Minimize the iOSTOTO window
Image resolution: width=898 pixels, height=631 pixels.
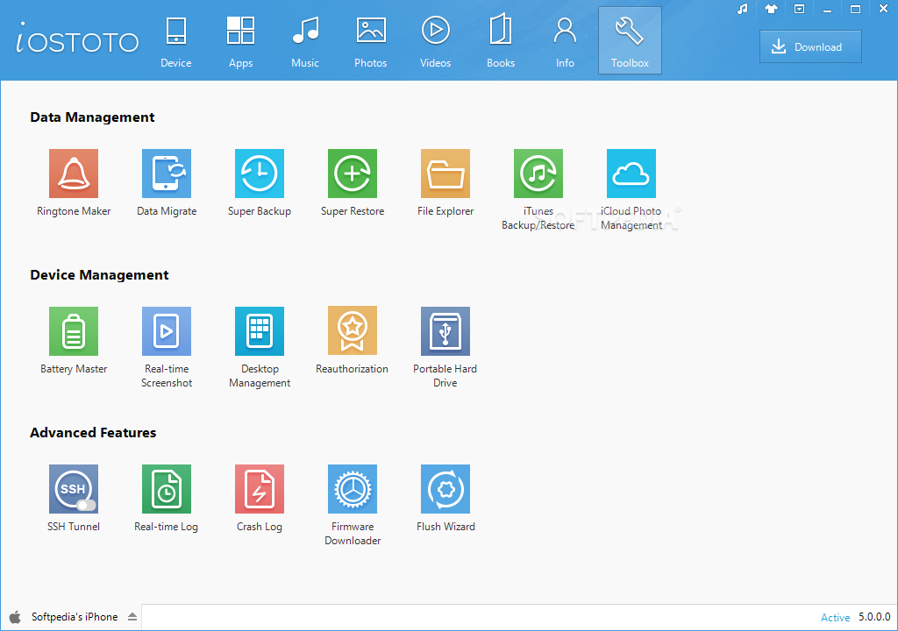click(827, 9)
